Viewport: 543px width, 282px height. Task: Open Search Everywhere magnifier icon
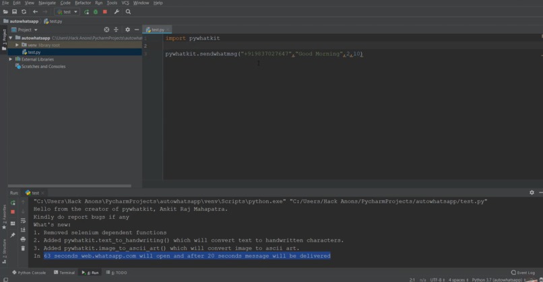coord(128,11)
